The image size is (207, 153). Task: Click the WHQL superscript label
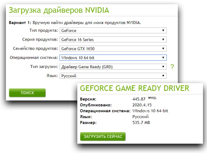click(152, 98)
